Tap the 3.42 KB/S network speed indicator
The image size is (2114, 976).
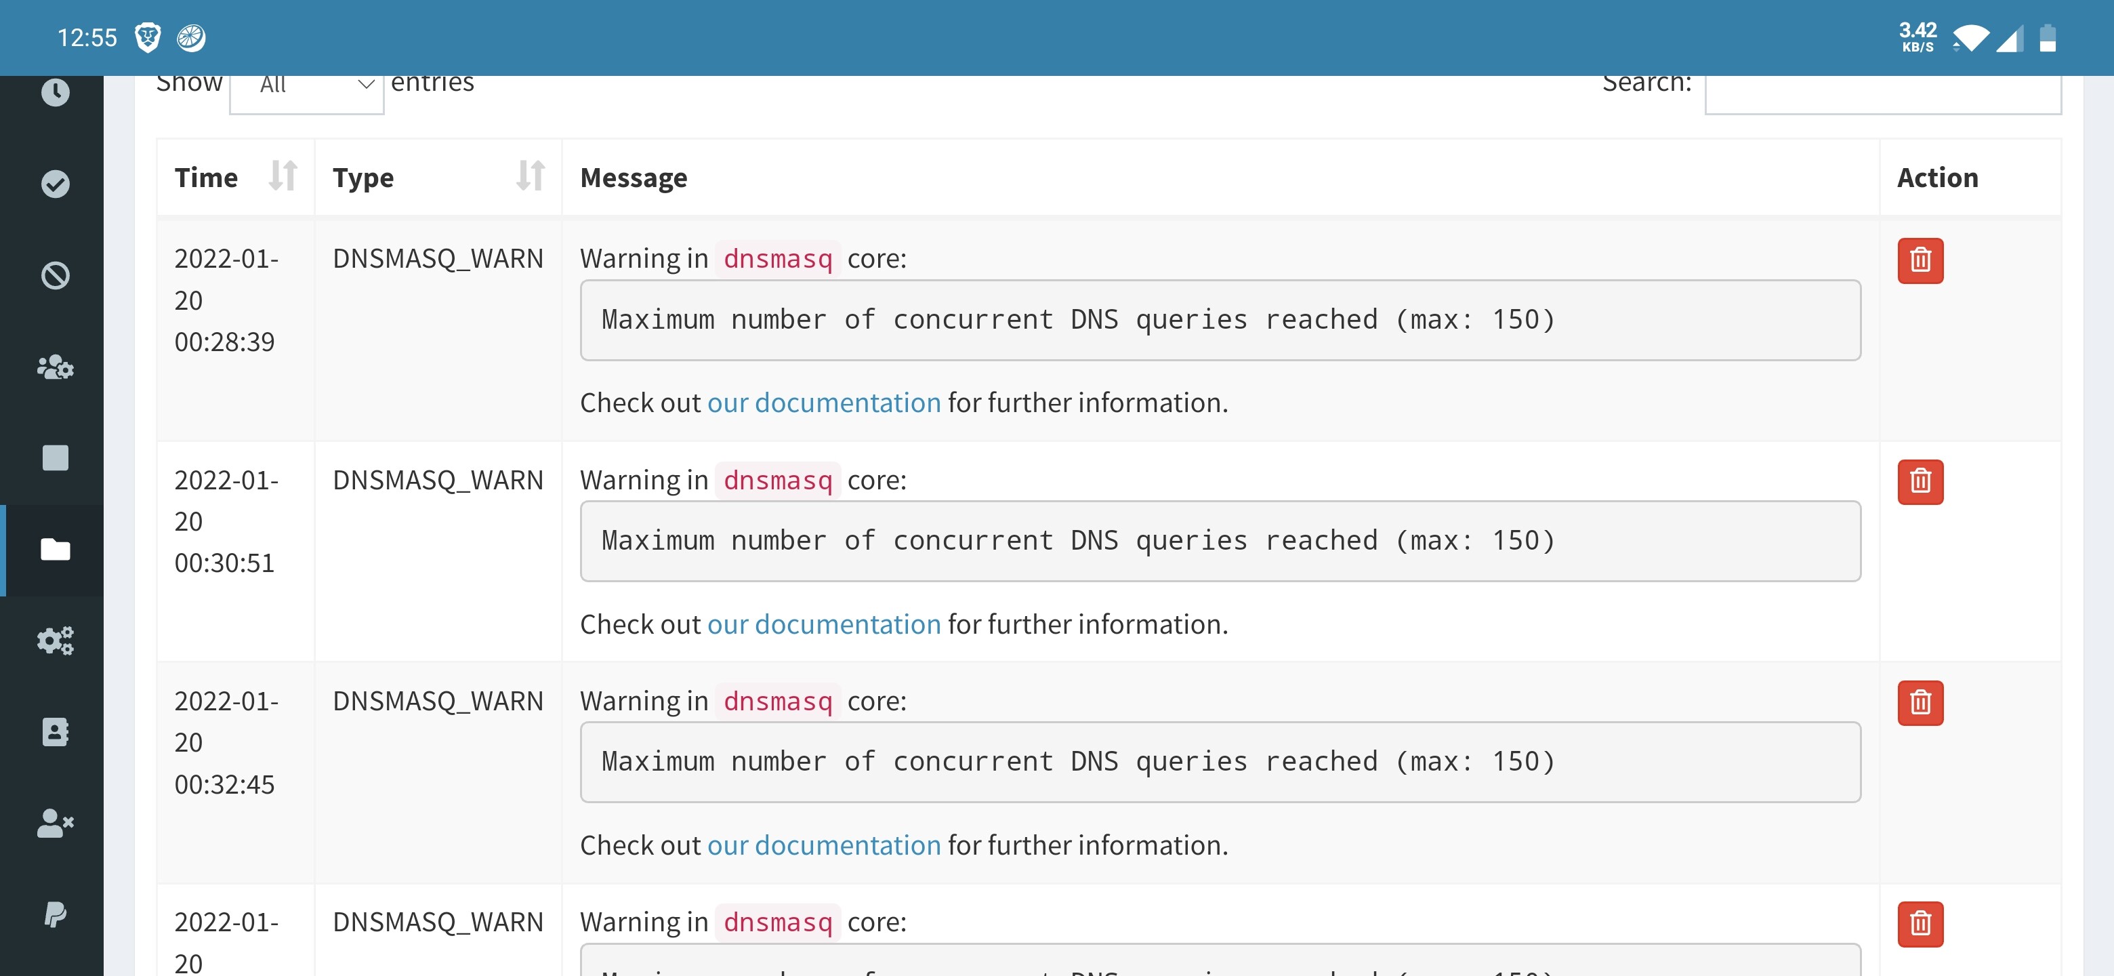pyautogui.click(x=1918, y=37)
